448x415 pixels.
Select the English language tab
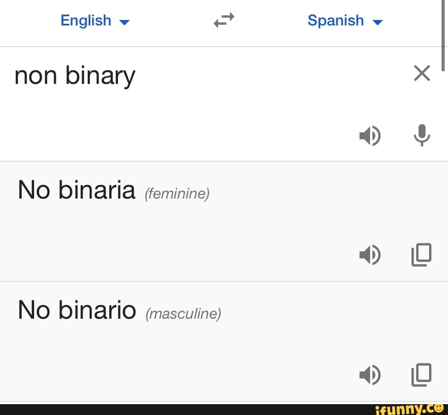tap(86, 20)
